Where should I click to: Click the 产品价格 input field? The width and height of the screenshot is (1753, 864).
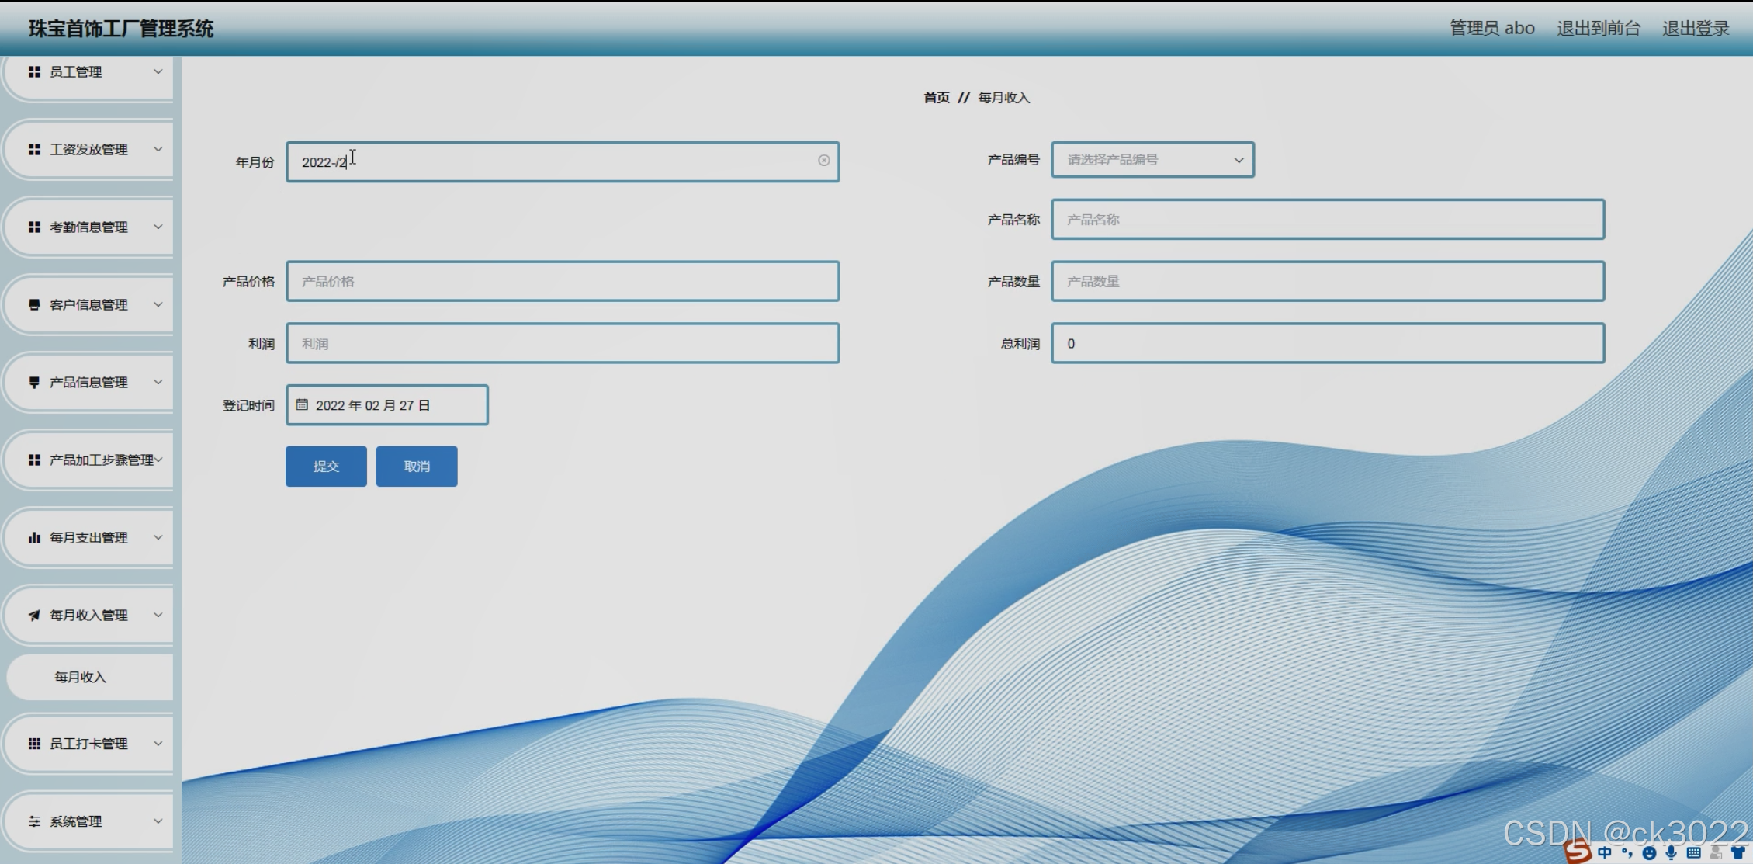point(563,281)
